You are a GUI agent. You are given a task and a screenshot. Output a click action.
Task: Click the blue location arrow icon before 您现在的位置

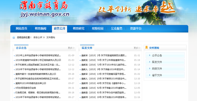(14, 38)
